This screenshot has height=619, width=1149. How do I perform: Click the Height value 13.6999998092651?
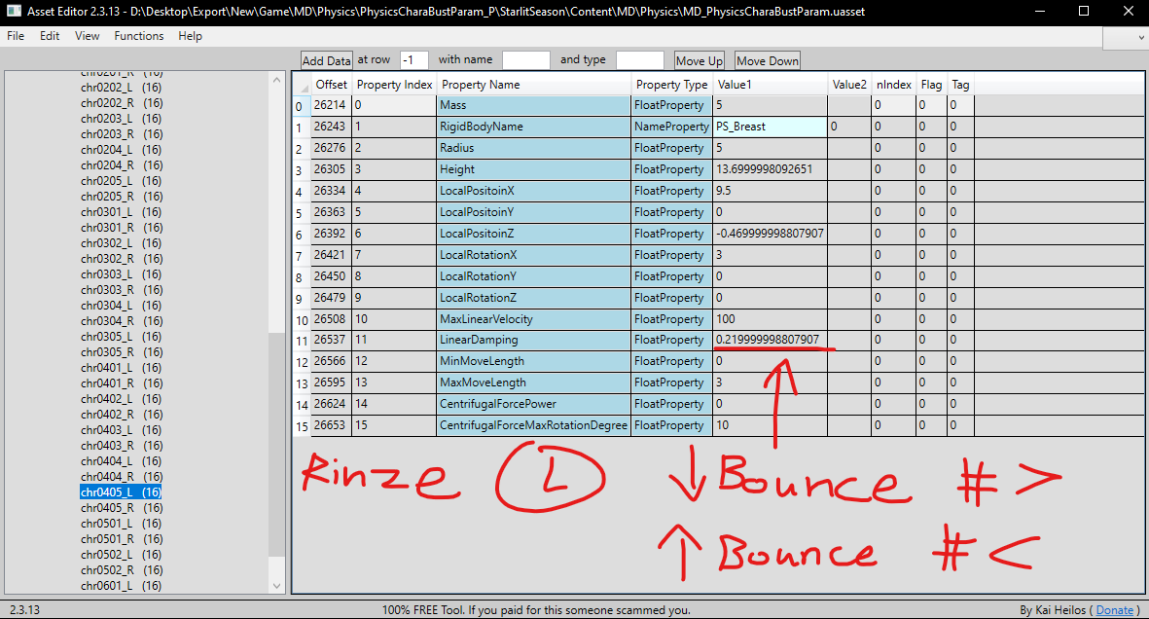click(771, 169)
